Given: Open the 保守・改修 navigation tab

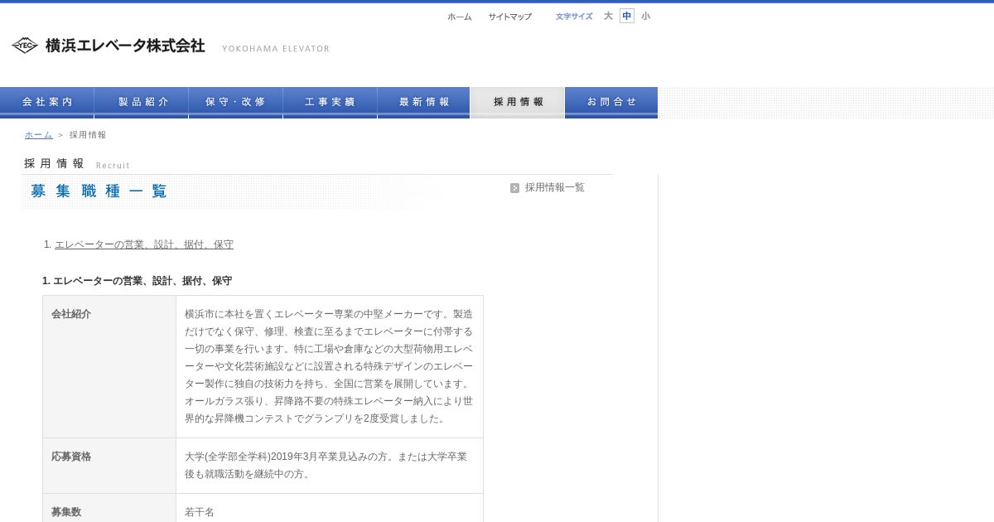Looking at the screenshot, I should click(236, 102).
